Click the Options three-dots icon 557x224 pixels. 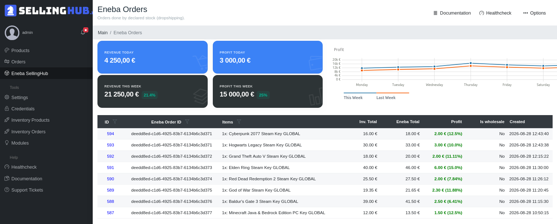tap(526, 13)
